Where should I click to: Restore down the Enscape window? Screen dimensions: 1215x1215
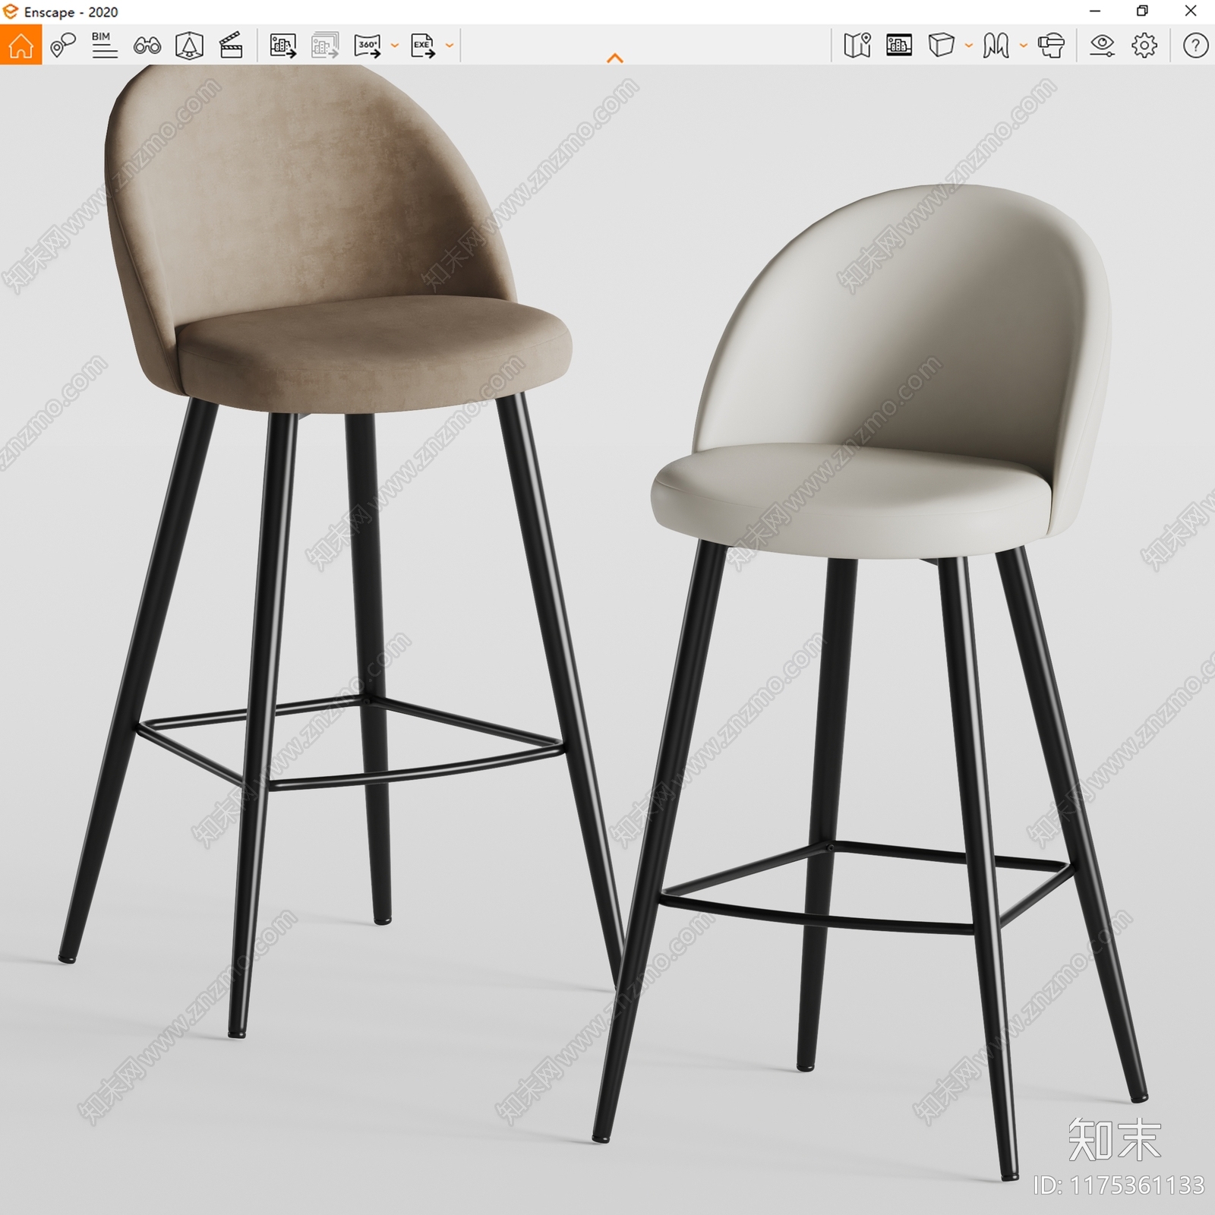[x=1142, y=11]
